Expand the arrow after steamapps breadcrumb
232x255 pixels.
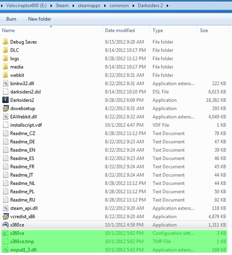pos(105,6)
